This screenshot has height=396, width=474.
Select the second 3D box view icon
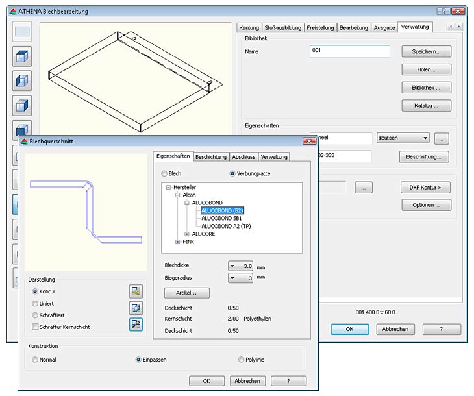pos(23,81)
